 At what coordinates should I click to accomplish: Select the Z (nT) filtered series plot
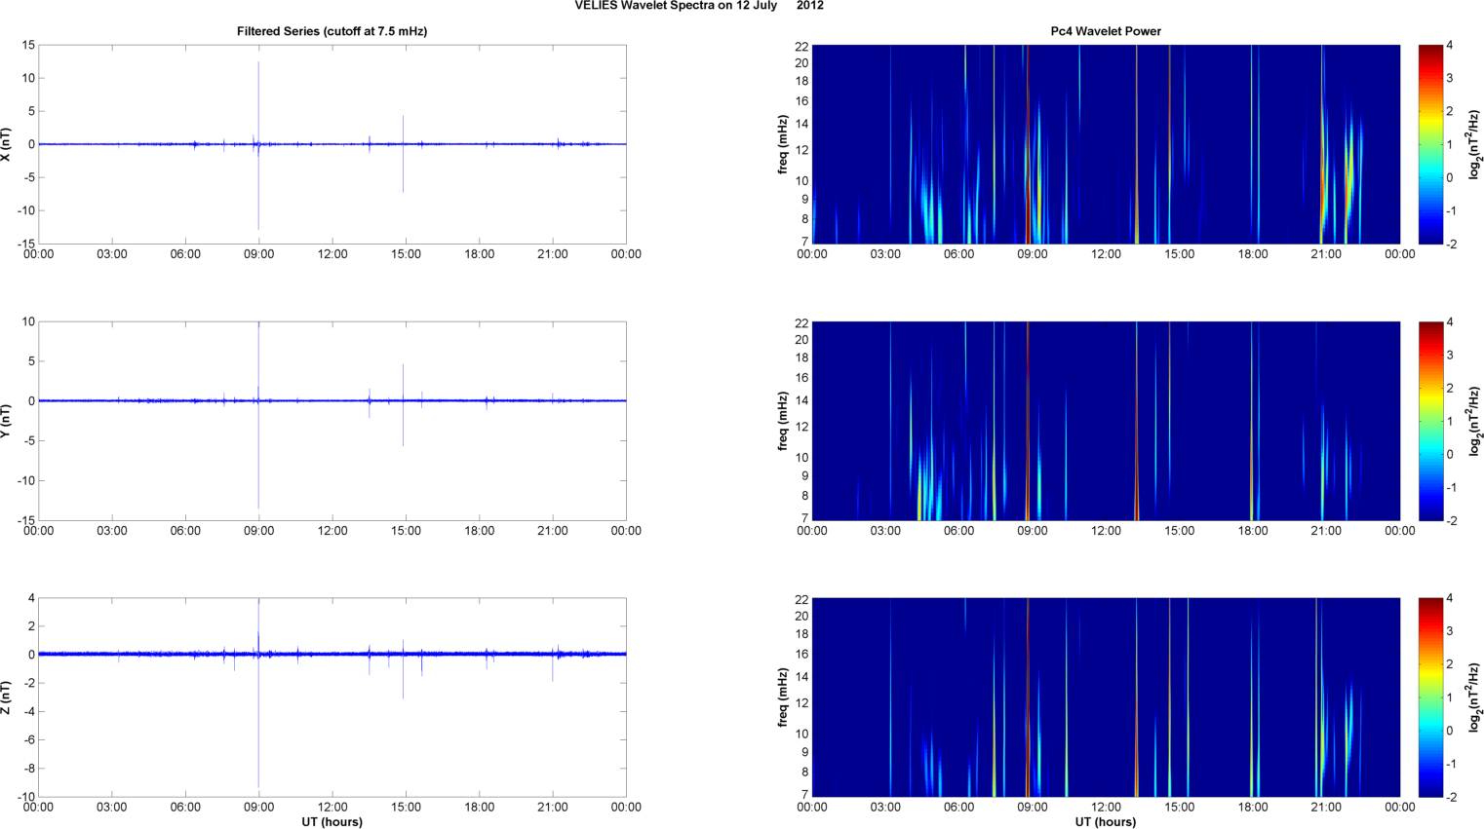(x=332, y=697)
